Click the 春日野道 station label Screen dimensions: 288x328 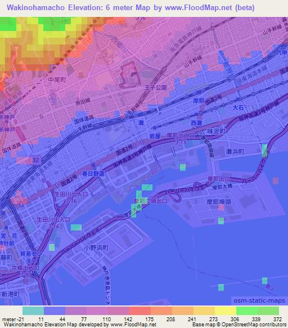coord(93,174)
